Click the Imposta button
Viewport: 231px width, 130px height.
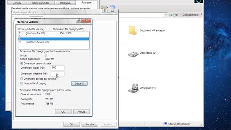point(79,83)
